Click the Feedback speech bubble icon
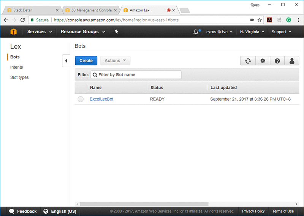 pos(12,211)
